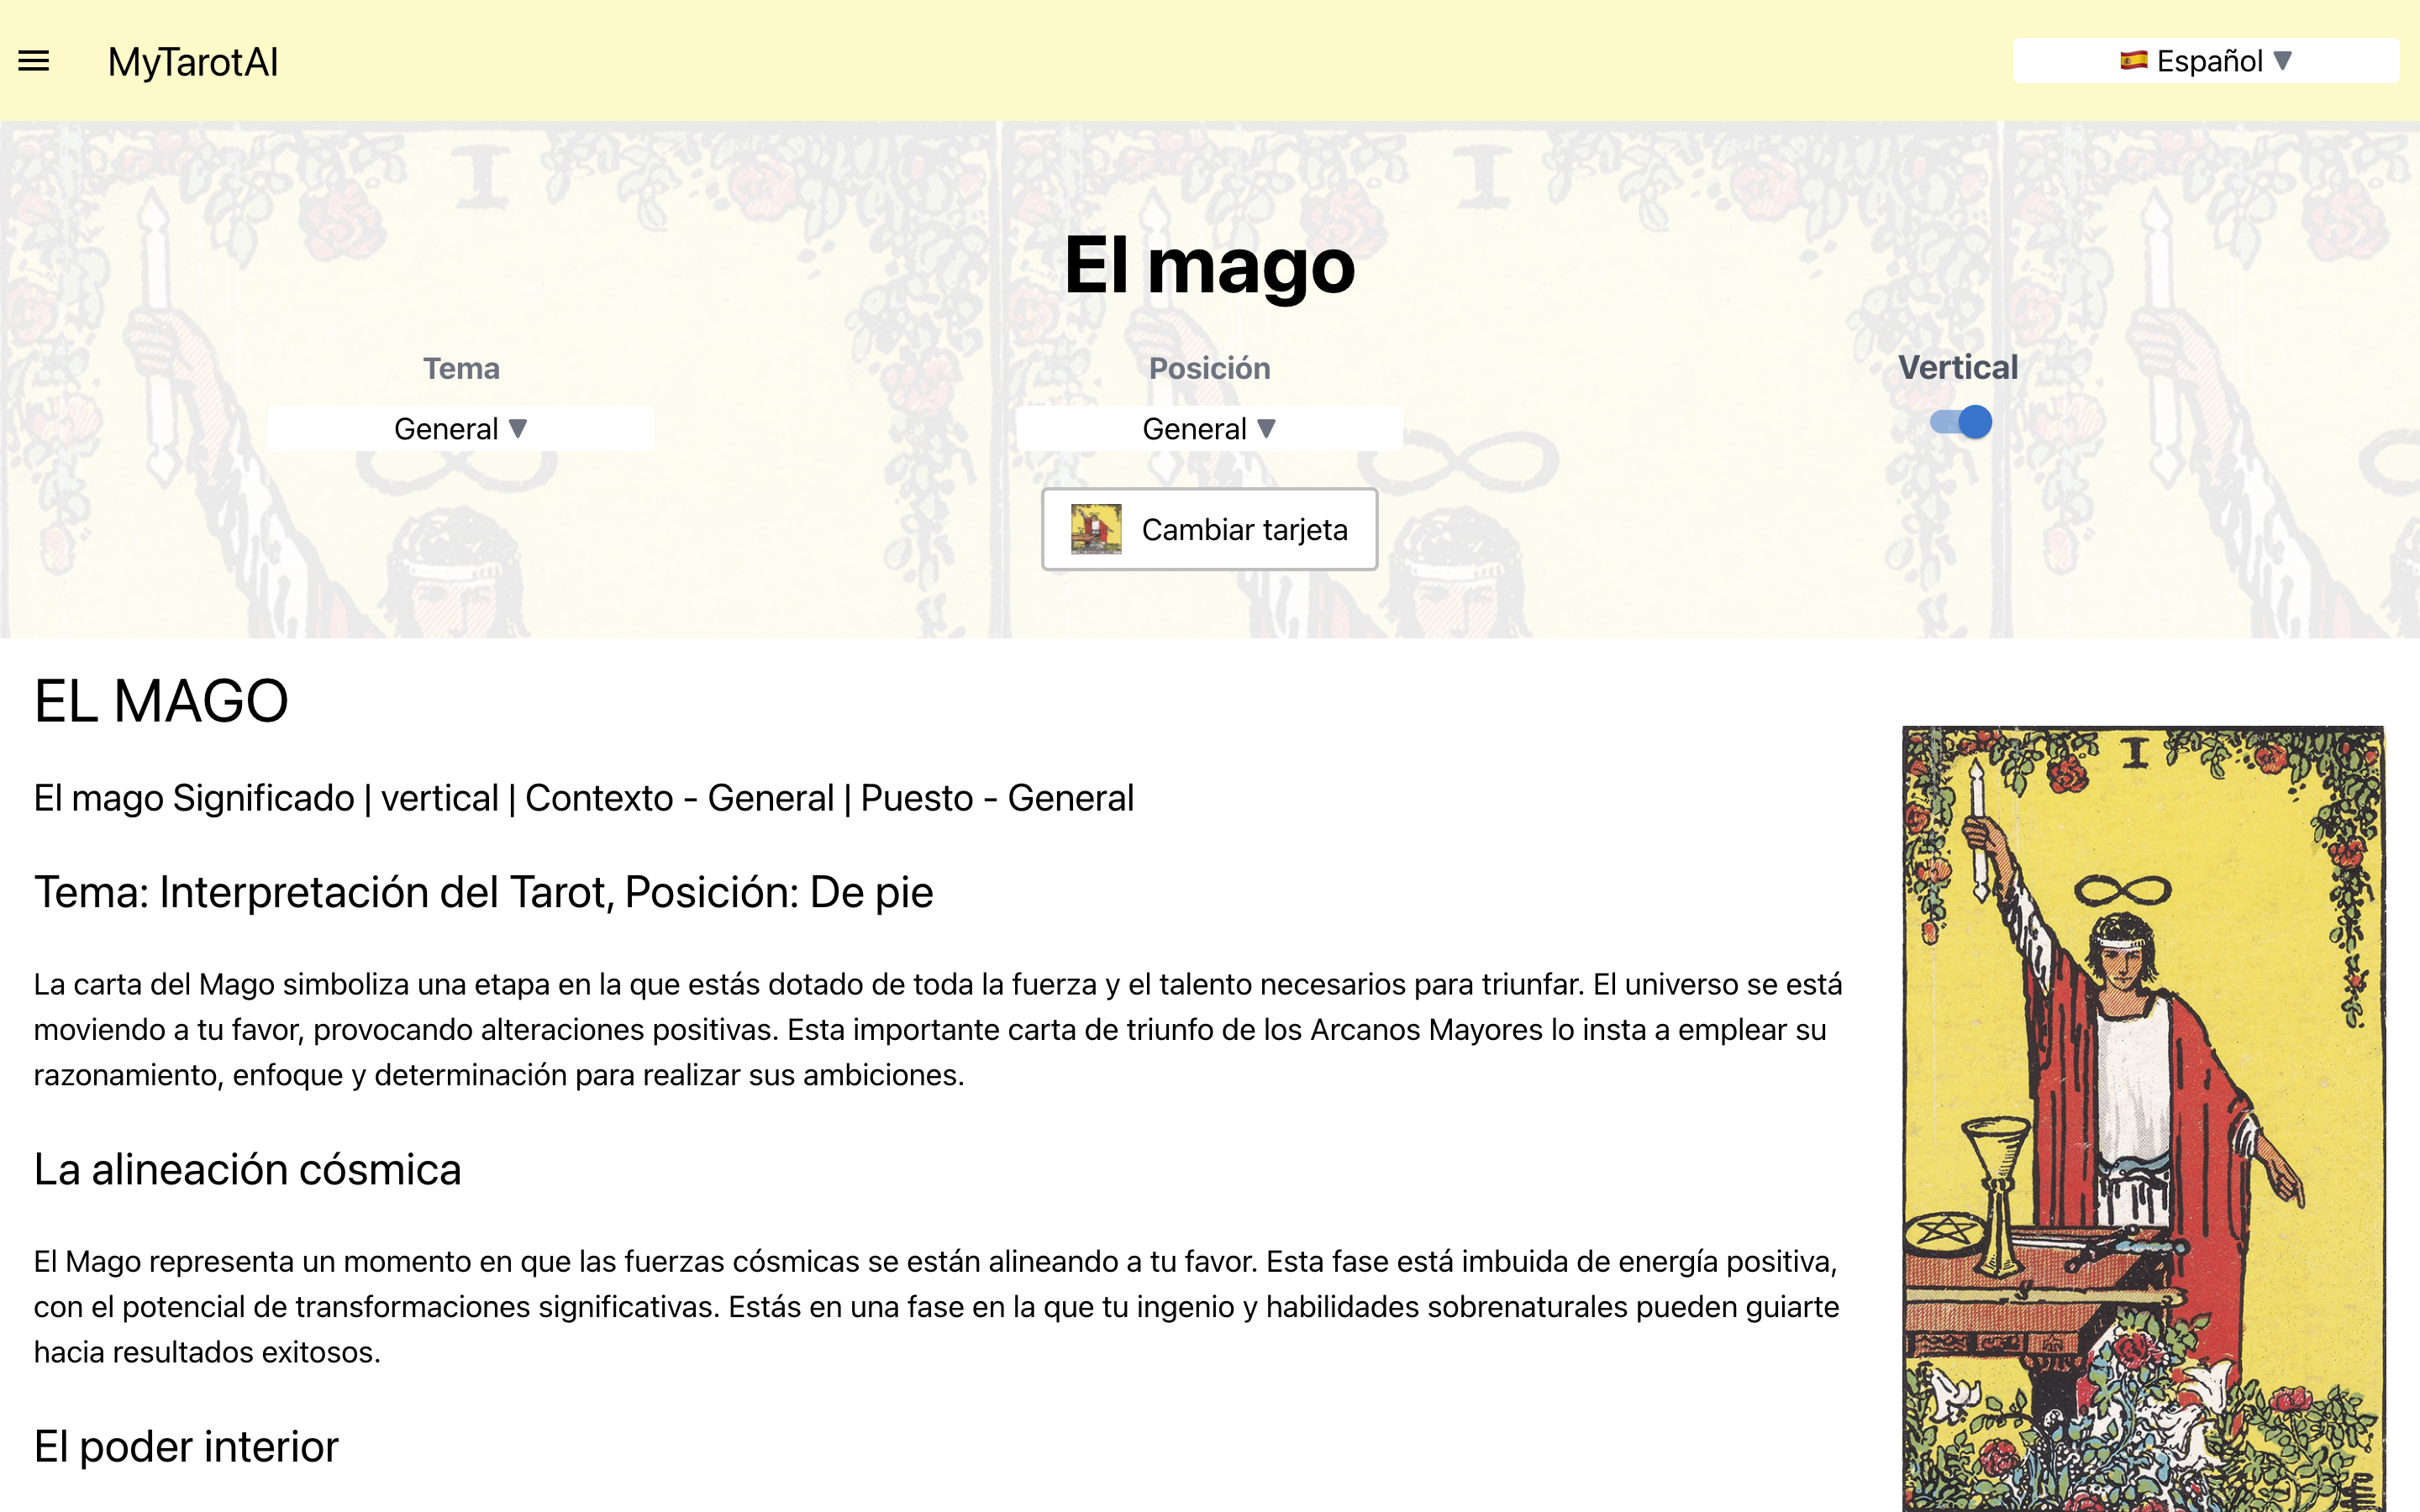Click the card thumbnail in Cambiar tarjeta

coord(1096,529)
